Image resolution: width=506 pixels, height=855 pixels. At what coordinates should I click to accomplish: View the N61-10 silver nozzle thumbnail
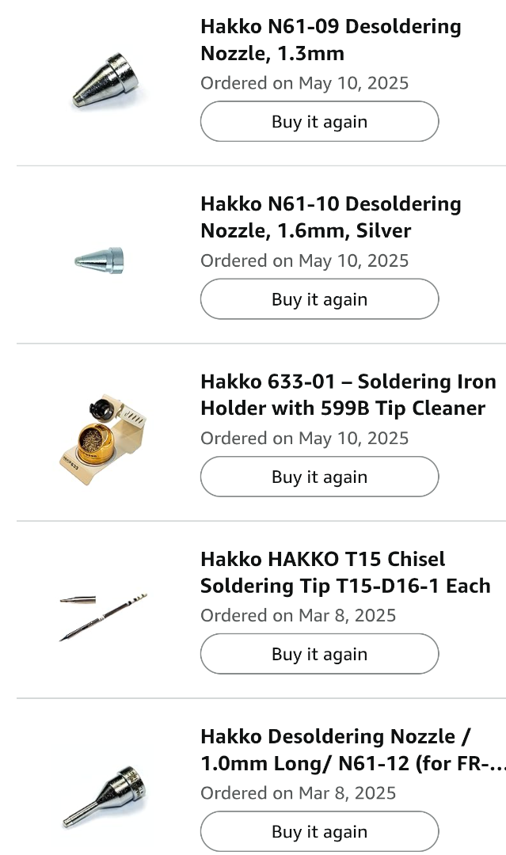[x=100, y=259]
